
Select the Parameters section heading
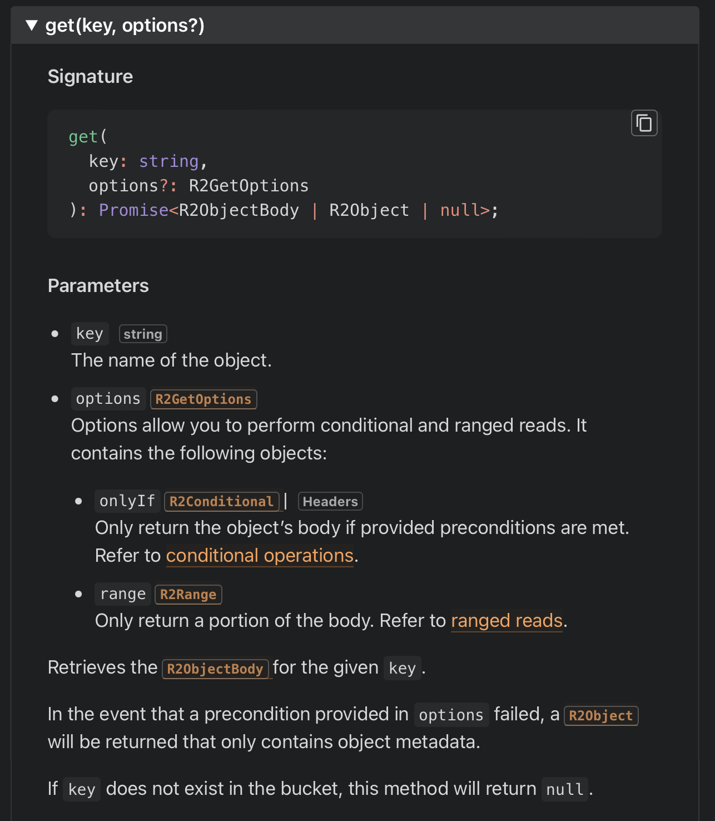[x=98, y=285]
